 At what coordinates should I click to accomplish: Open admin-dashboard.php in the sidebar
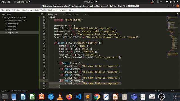click(x=17, y=20)
